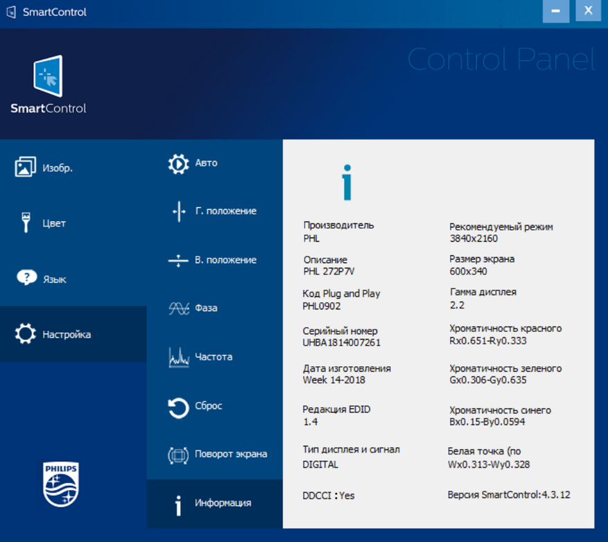Open the Язык speech bubble icon
The height and width of the screenshot is (542, 608).
coord(26,279)
